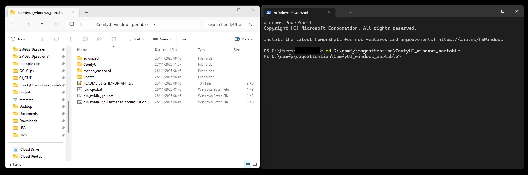The height and width of the screenshot is (175, 528).
Task: Open USB folder in sidebar
Action: click(22, 128)
